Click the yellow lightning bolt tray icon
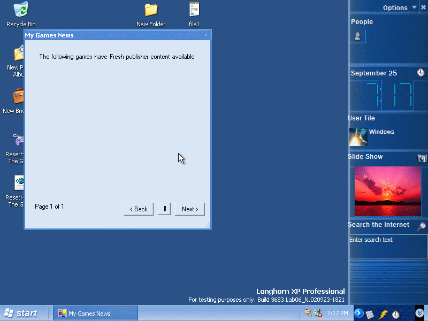The image size is (428, 321). [383, 314]
